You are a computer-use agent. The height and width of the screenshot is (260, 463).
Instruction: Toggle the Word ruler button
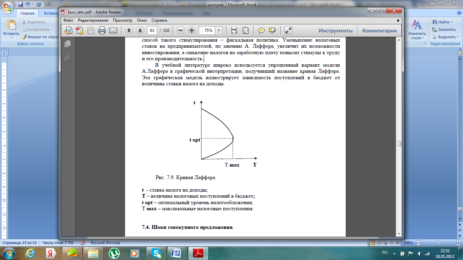coord(460,52)
